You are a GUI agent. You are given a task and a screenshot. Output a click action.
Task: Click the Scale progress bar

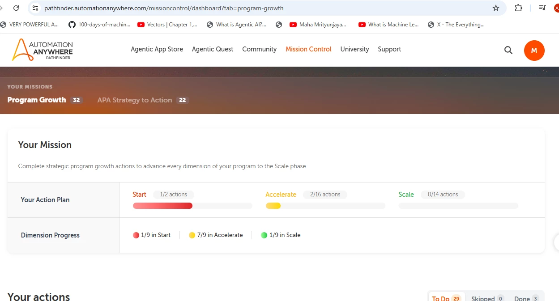click(458, 206)
